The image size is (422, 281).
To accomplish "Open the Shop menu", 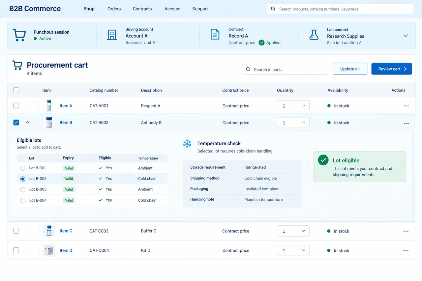I will [x=89, y=9].
